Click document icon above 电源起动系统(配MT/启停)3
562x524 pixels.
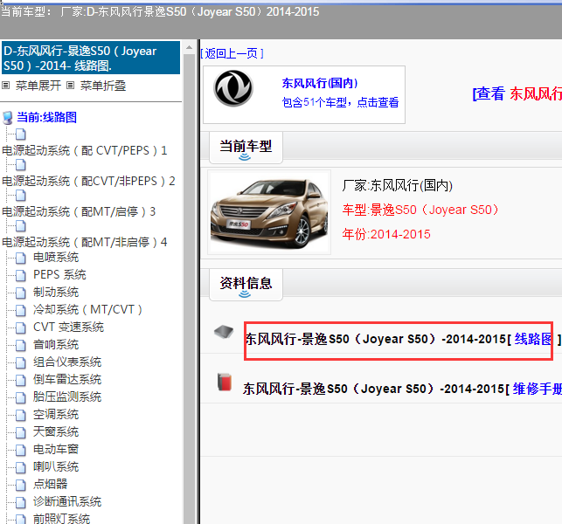[20, 196]
